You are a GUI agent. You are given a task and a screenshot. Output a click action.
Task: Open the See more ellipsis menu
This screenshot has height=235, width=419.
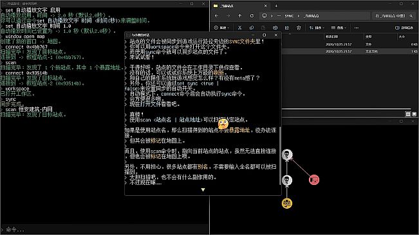356,28
